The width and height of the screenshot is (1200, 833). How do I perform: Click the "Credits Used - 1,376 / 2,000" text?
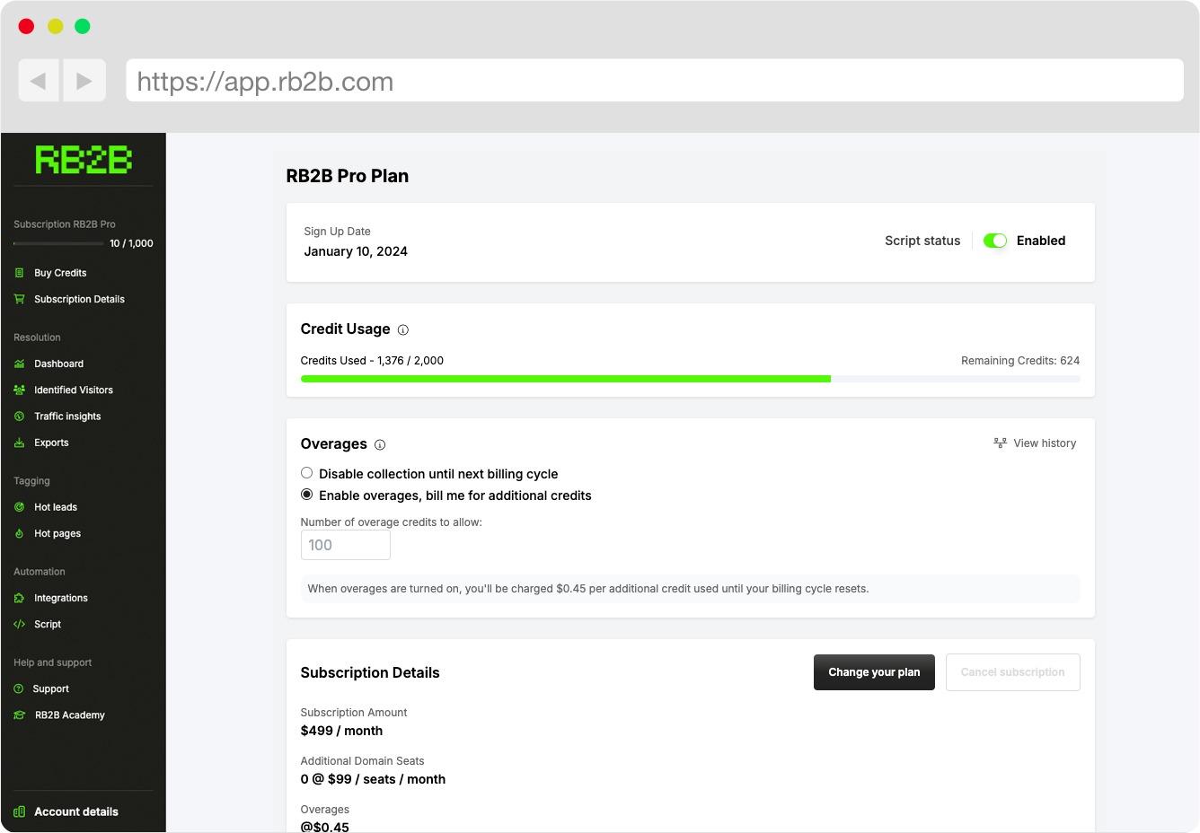(372, 361)
